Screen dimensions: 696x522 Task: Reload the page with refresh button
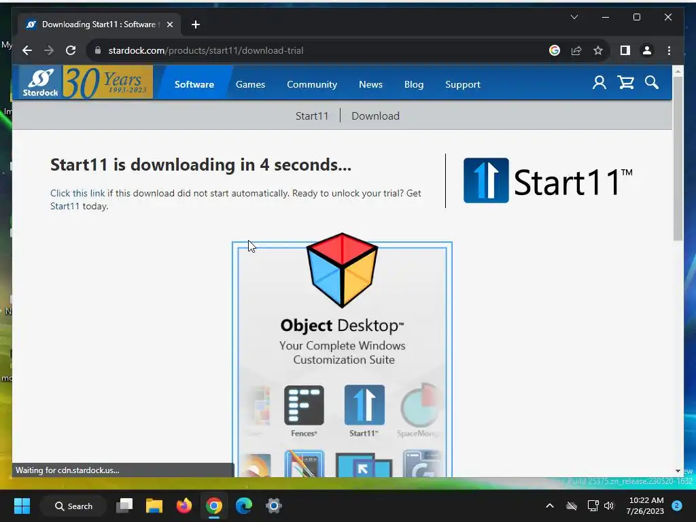pos(71,50)
